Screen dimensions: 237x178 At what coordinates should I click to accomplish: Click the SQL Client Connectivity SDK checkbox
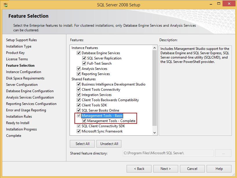click(x=79, y=126)
